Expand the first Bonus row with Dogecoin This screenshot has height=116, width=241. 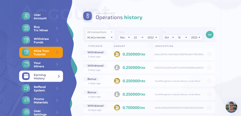pos(209,81)
